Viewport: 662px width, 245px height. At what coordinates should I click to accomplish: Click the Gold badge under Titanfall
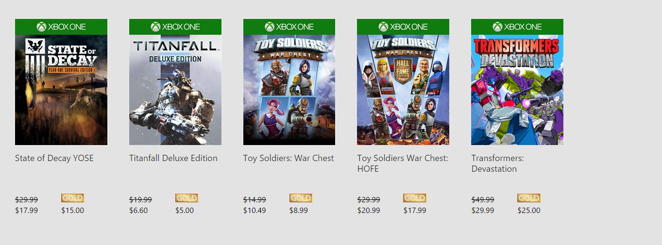point(187,198)
